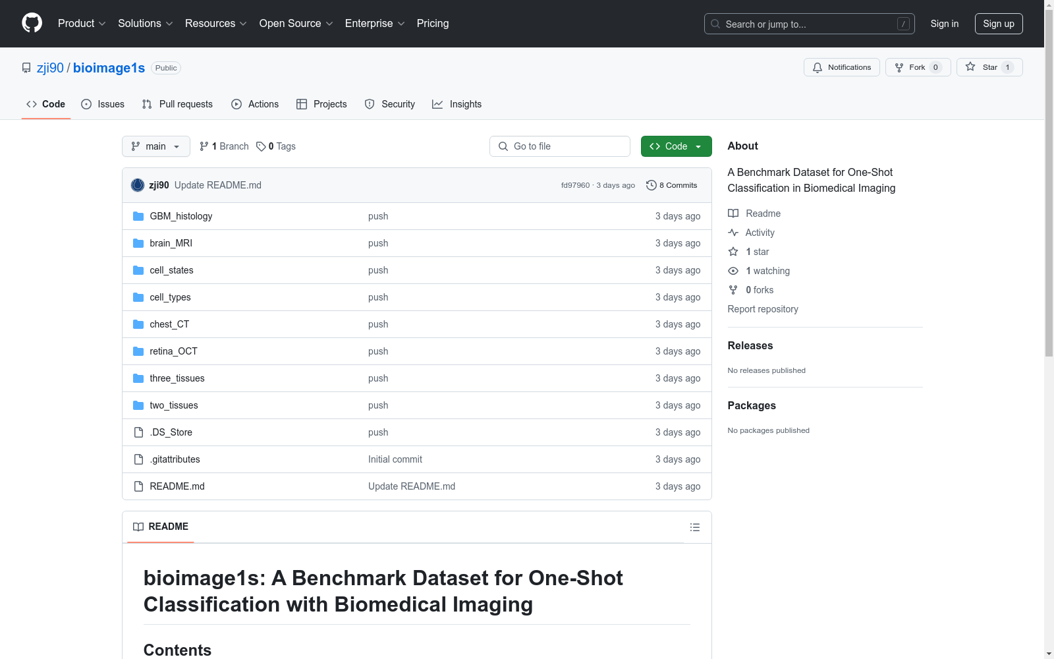Open the zji90 owner link in breadcrumb
This screenshot has height=659, width=1054.
click(50, 68)
